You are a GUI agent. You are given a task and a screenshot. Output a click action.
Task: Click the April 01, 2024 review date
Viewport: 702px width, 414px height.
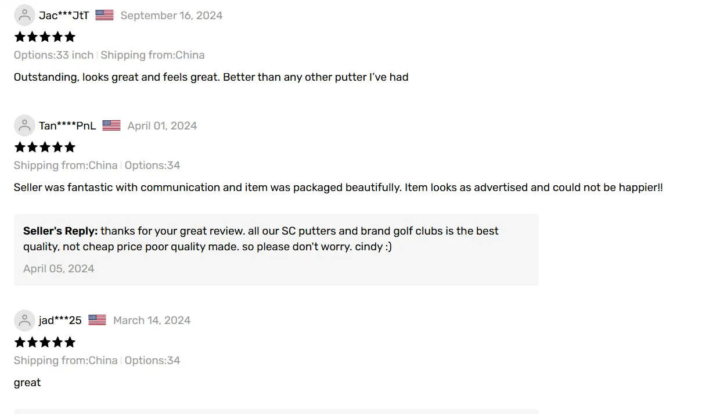click(x=162, y=126)
